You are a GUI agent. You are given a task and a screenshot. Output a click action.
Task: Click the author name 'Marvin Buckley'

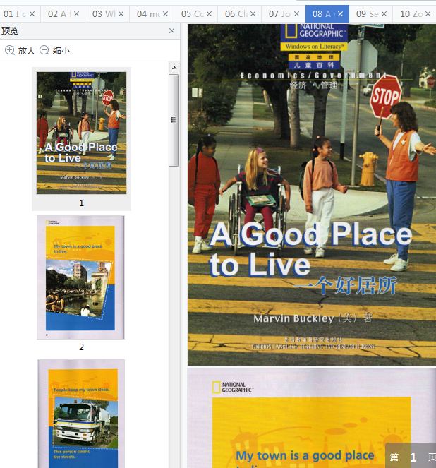click(x=293, y=318)
